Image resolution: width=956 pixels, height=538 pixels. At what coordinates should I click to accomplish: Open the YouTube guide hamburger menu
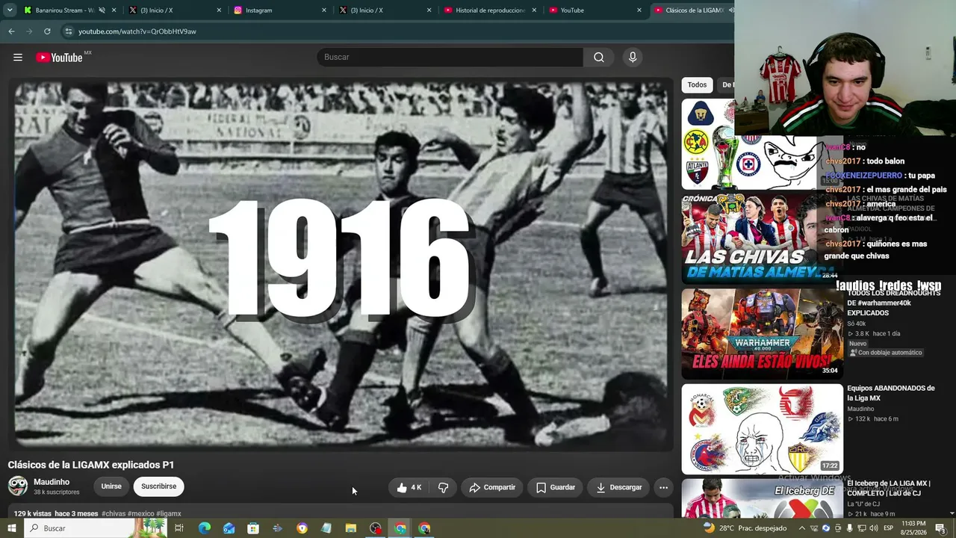[18, 58]
